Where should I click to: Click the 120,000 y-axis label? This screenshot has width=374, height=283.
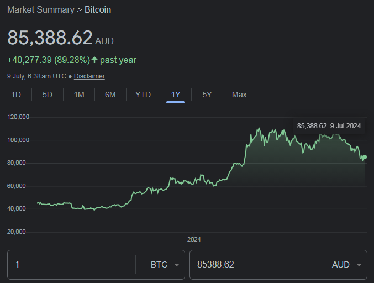tap(18, 117)
